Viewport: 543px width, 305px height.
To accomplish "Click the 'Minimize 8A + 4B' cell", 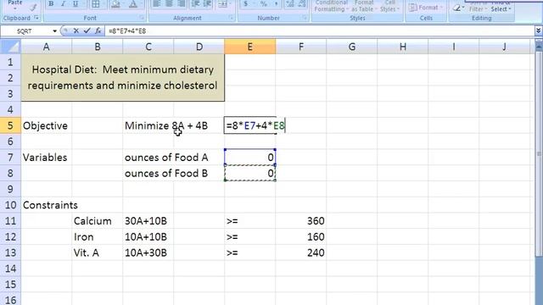I will pos(166,125).
